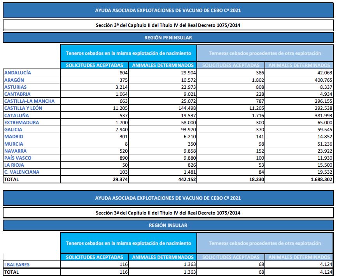The width and height of the screenshot is (338, 278).
Task: Select the peninsular total "442.152"
Action: (187, 179)
